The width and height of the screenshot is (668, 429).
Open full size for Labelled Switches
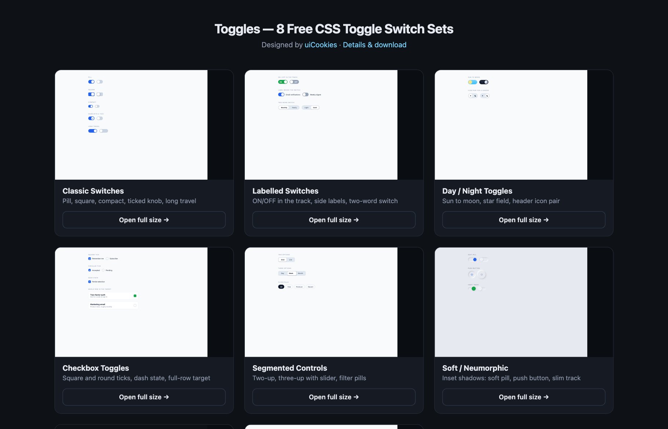334,220
